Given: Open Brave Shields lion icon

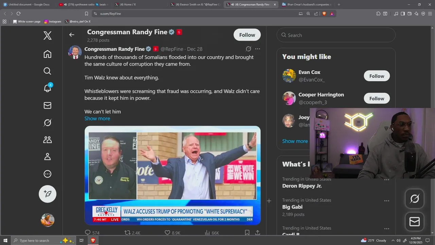Looking at the screenshot, I should 324,14.
